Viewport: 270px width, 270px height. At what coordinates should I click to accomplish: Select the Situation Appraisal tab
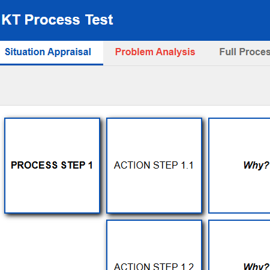[x=52, y=53]
